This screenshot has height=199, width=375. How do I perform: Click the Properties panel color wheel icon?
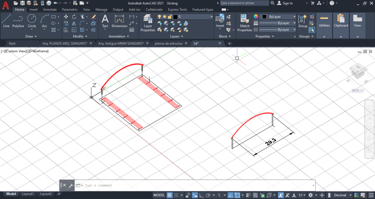[x=256, y=16]
